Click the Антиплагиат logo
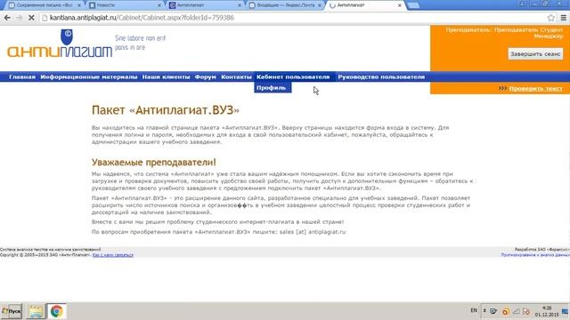Viewport: 570px width, 320px height. tap(60, 44)
